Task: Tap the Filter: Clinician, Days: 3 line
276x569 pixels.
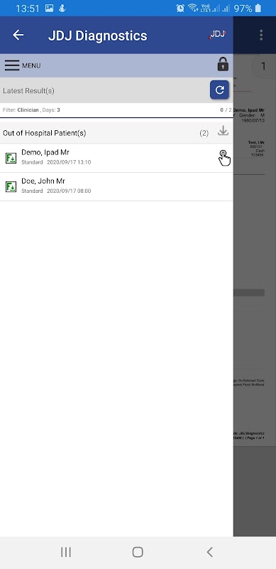Action: pos(31,110)
